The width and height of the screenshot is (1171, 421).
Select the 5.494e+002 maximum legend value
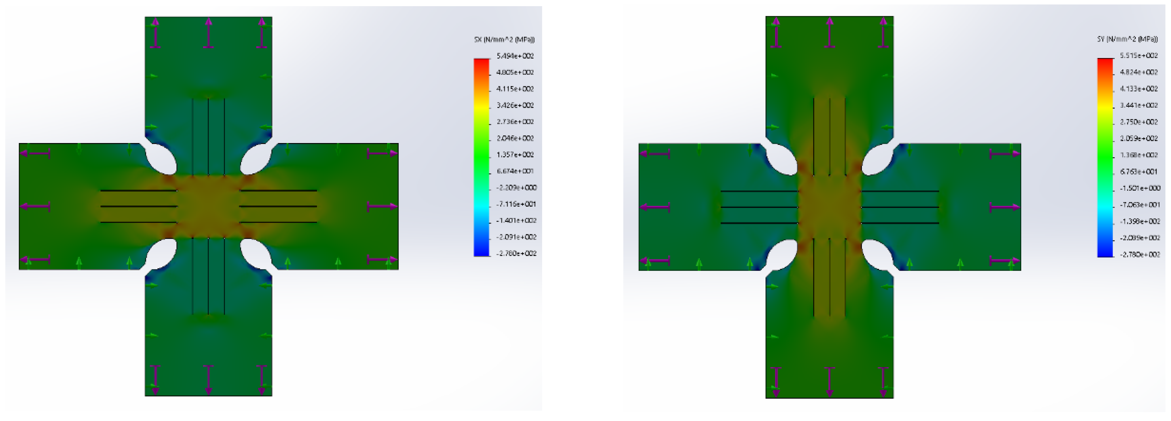[x=514, y=56]
